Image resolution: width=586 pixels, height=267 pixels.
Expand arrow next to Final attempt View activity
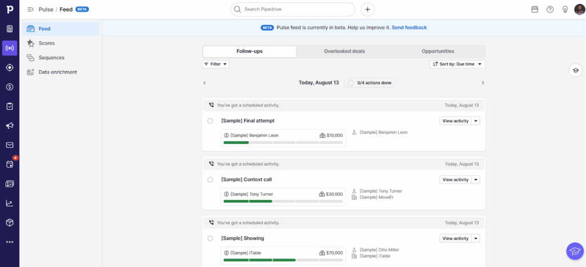(476, 121)
